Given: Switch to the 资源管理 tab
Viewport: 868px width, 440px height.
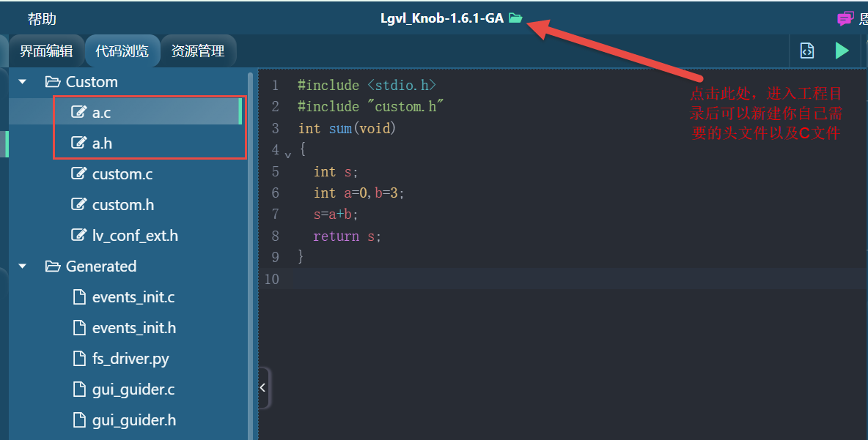Looking at the screenshot, I should point(197,51).
